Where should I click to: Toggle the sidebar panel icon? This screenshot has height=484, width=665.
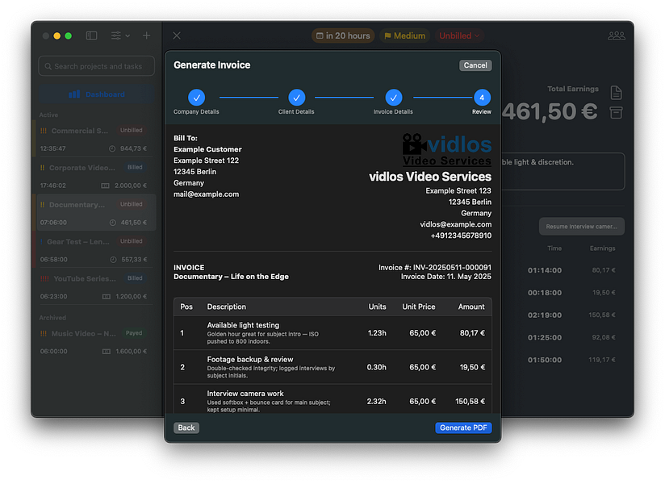click(x=91, y=35)
